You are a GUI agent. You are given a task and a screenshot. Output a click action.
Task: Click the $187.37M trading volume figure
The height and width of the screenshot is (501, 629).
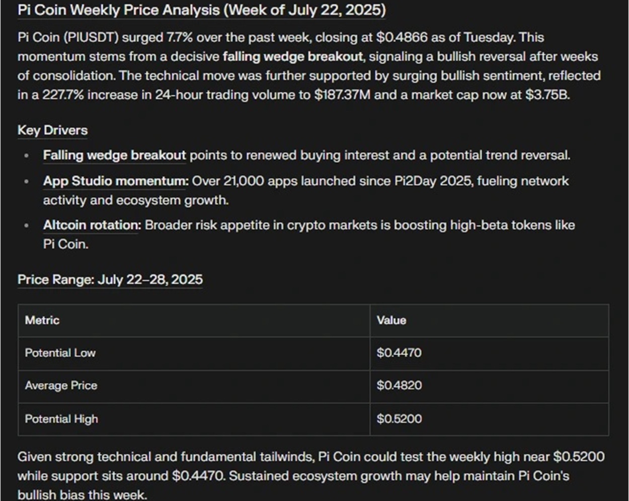(342, 95)
